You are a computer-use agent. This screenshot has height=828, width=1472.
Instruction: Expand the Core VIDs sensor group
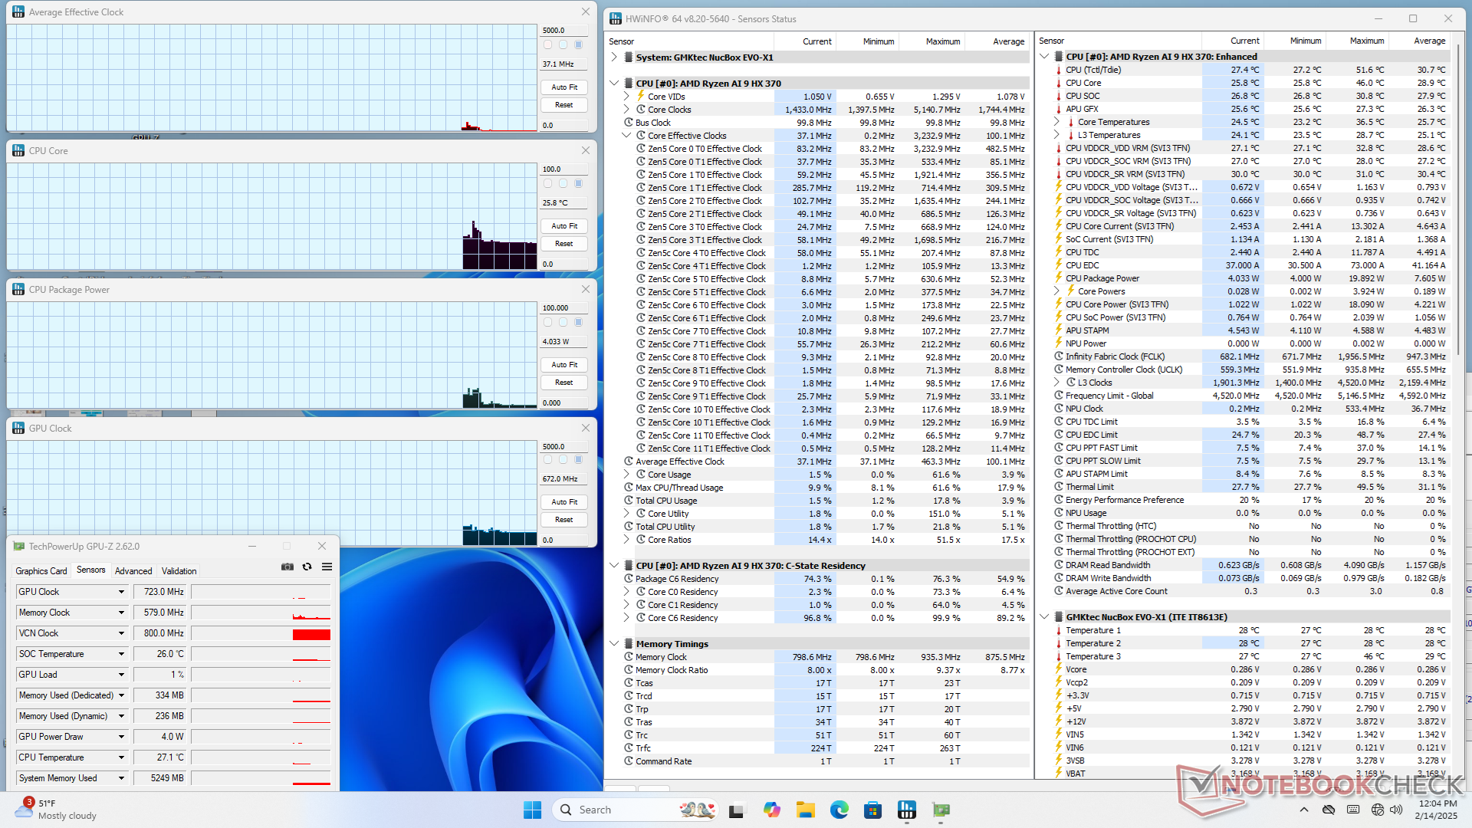626,97
